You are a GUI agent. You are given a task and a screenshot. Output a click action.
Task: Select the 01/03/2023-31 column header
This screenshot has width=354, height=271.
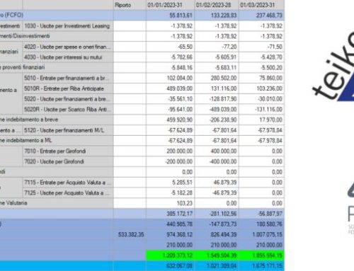click(x=261, y=5)
